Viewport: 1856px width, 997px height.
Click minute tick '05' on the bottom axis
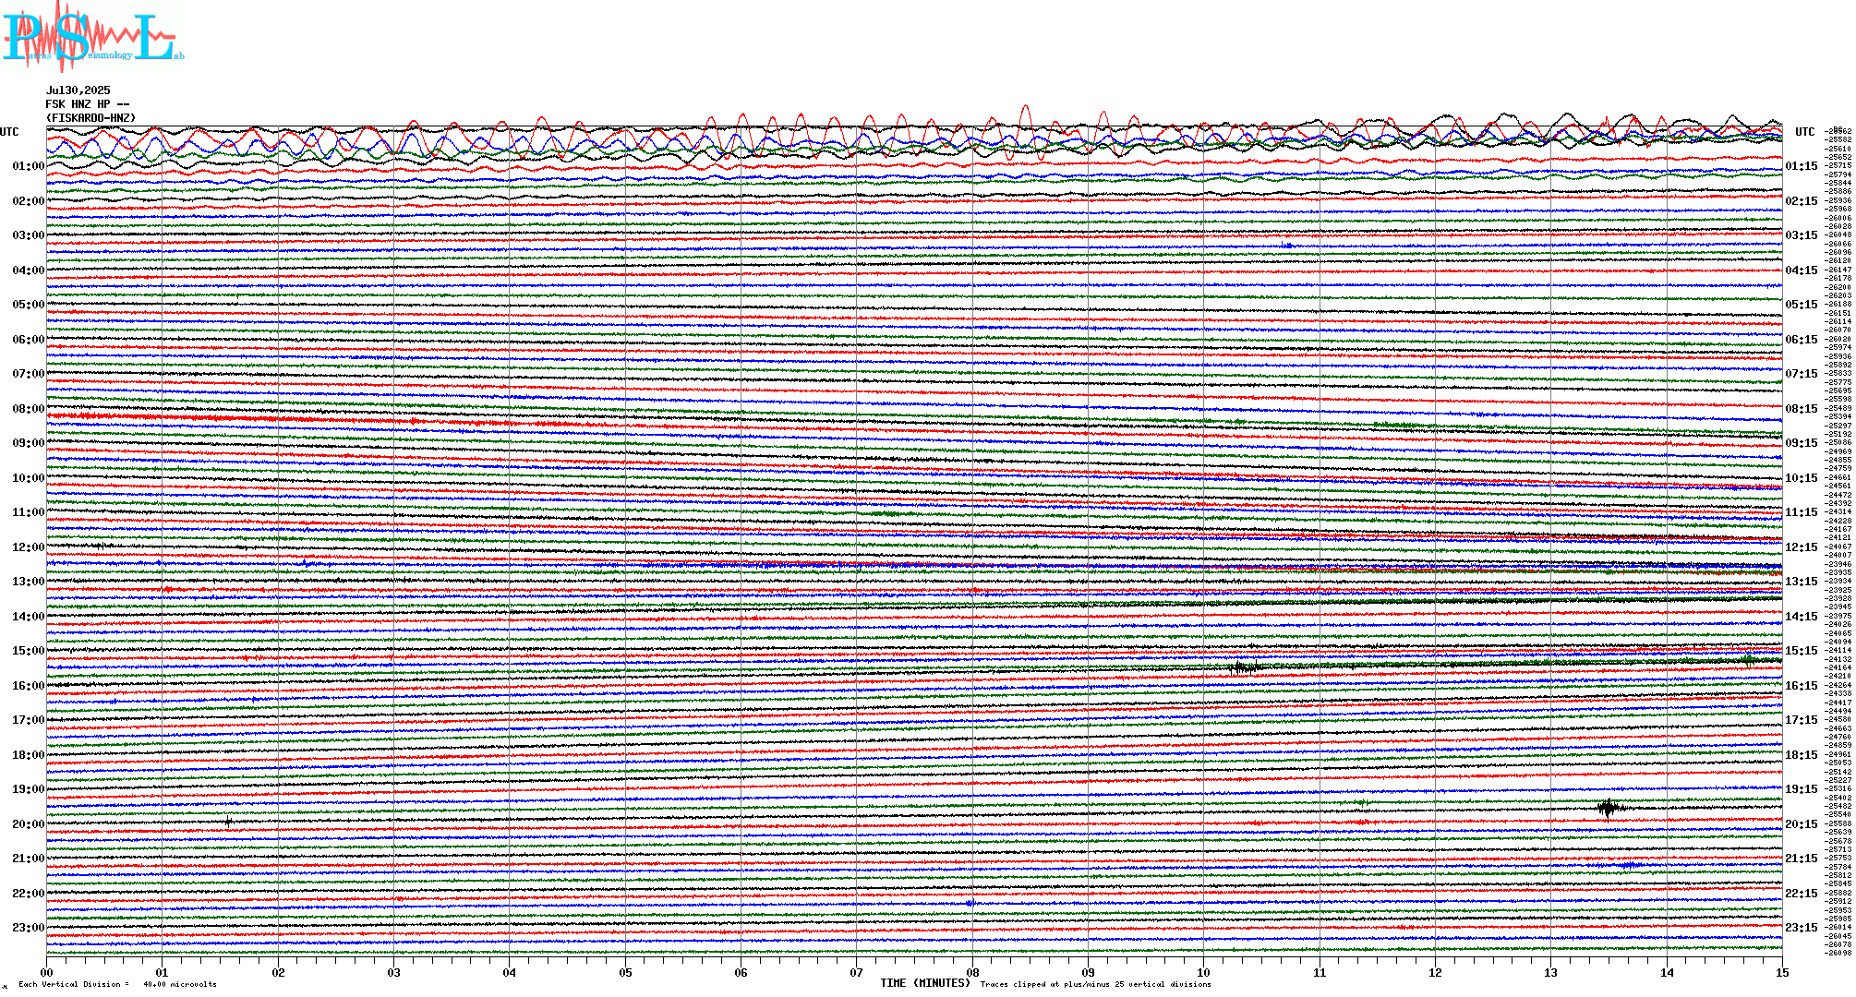pos(626,972)
